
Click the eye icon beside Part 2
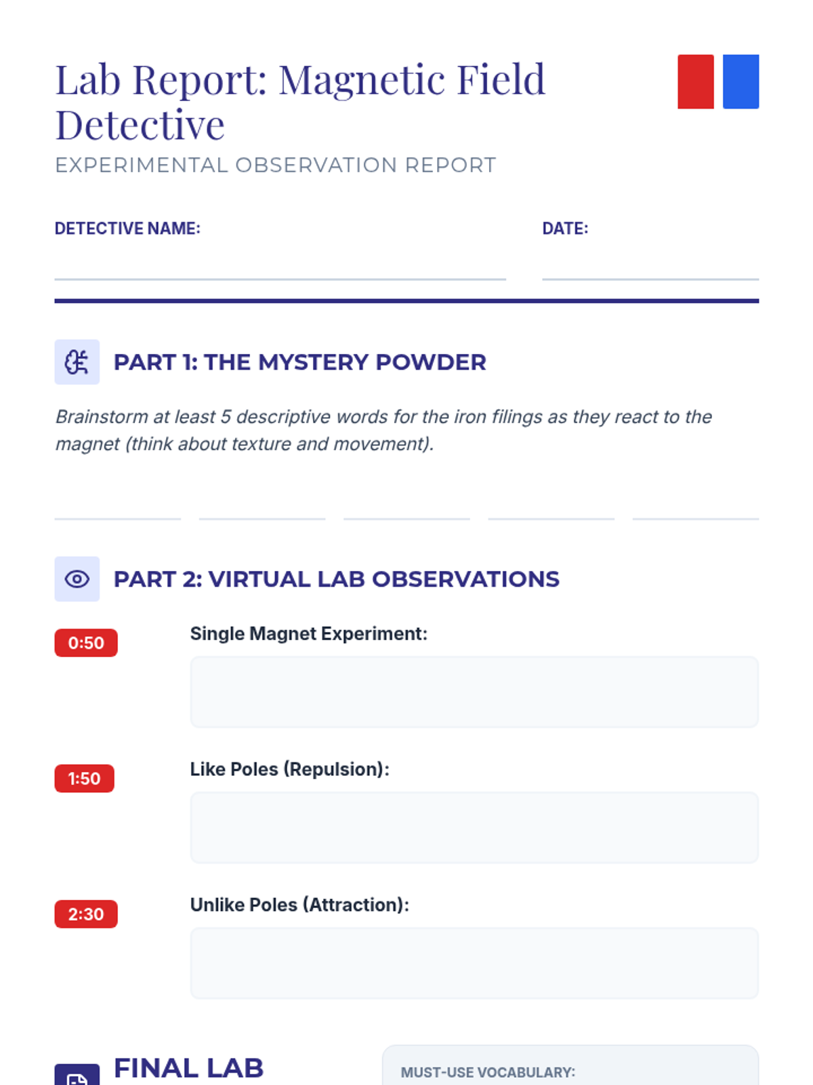pos(77,579)
